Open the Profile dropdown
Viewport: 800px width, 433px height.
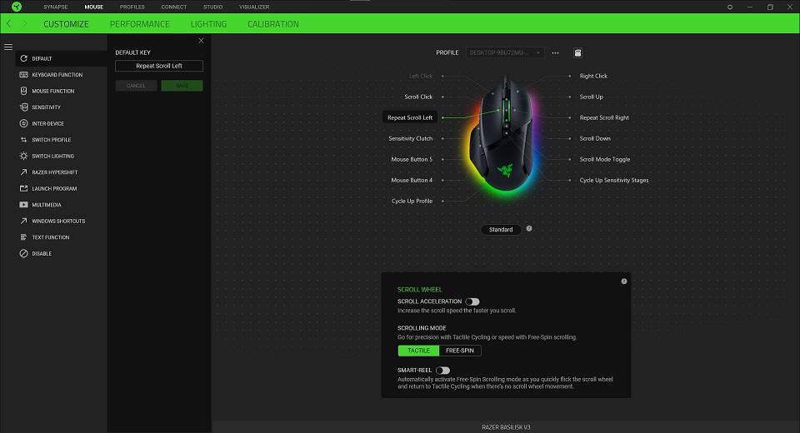(505, 52)
